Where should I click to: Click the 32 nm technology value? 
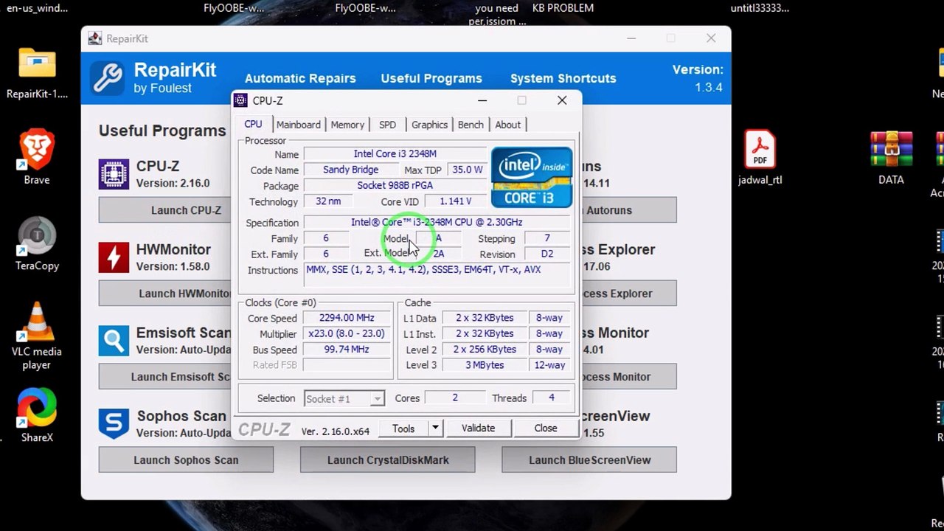coord(328,201)
